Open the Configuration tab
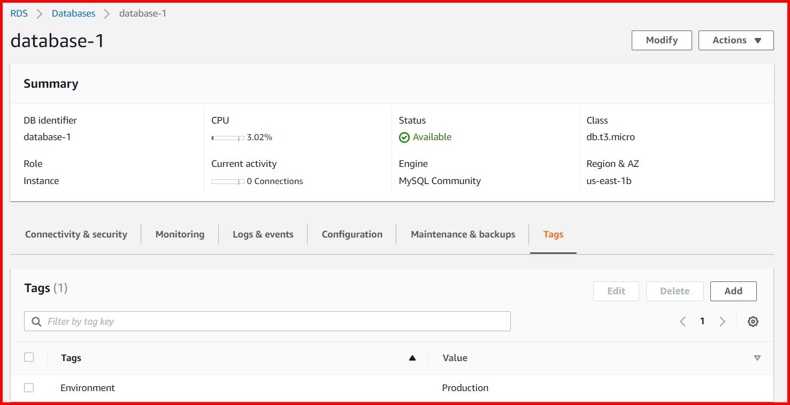The height and width of the screenshot is (405, 790). (351, 234)
